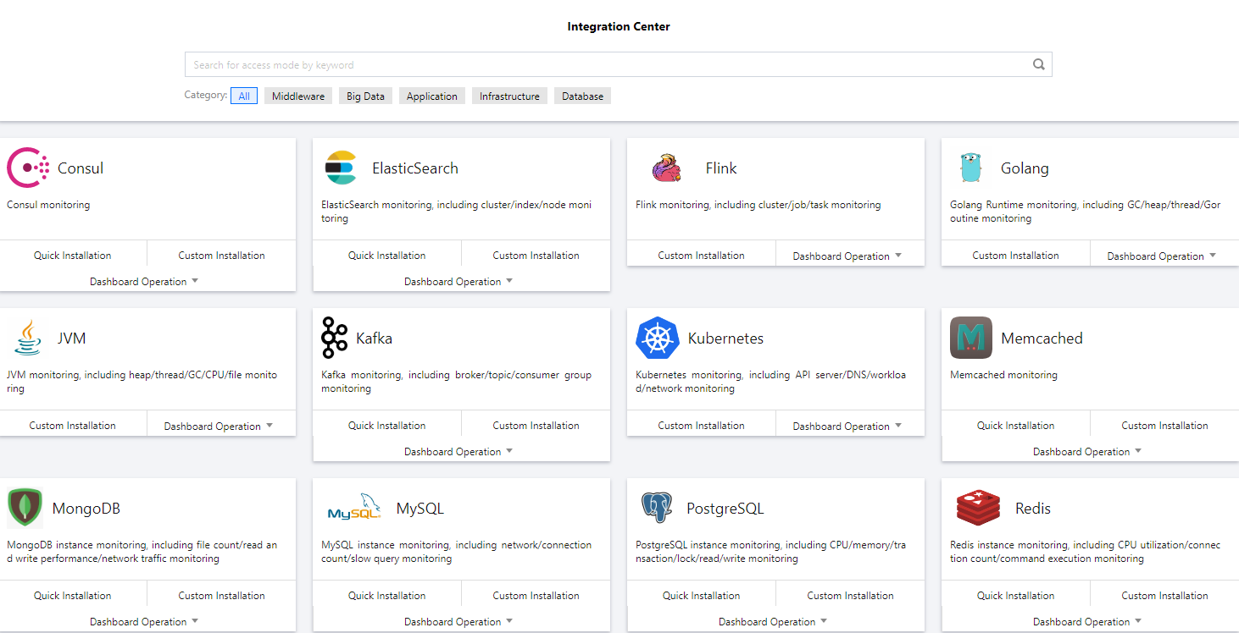Click Custom Installation for Consul

222,255
